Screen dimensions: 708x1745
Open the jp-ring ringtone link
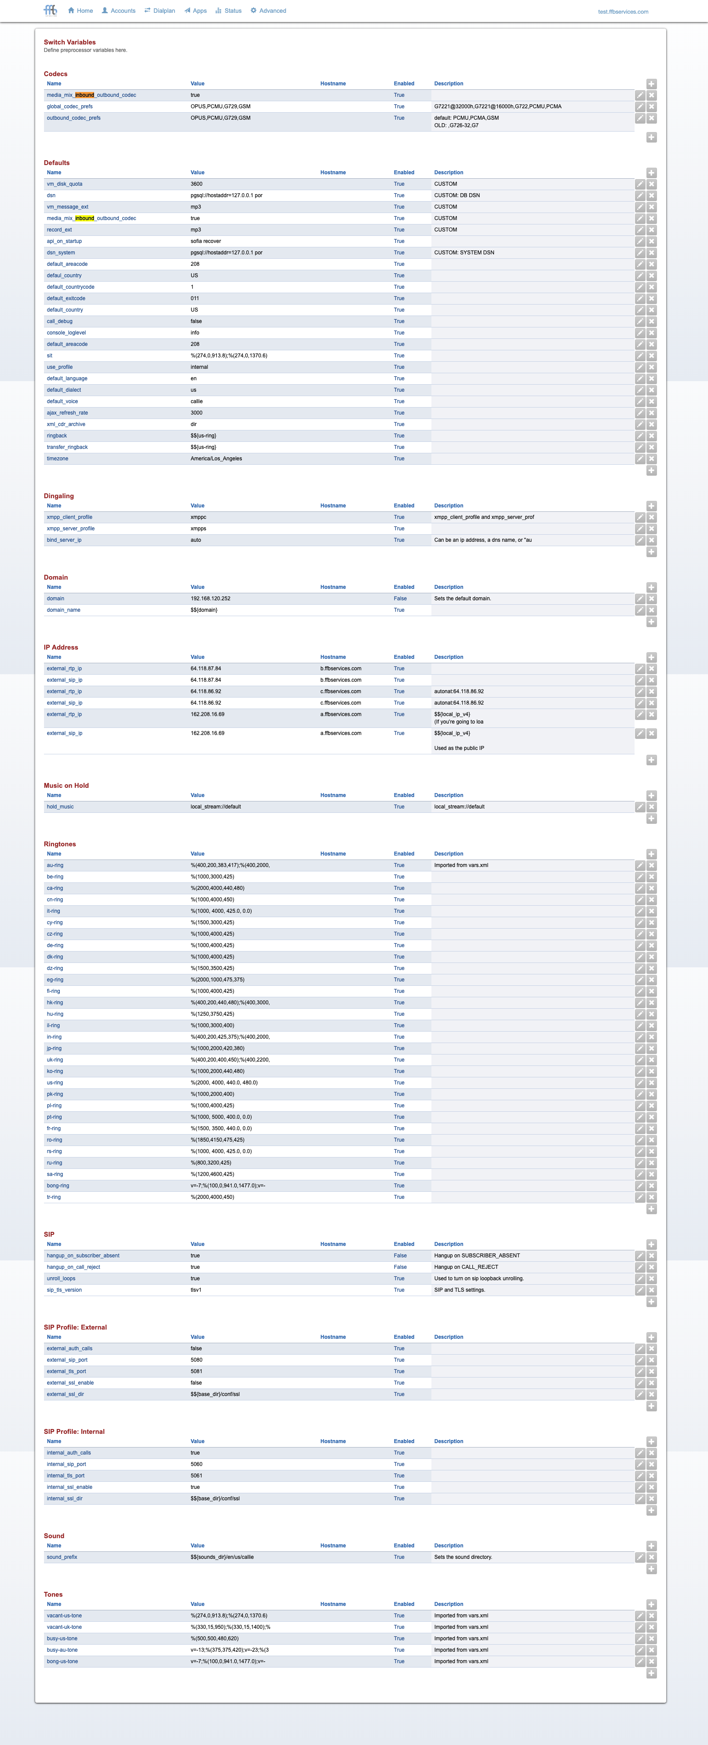click(x=54, y=1049)
